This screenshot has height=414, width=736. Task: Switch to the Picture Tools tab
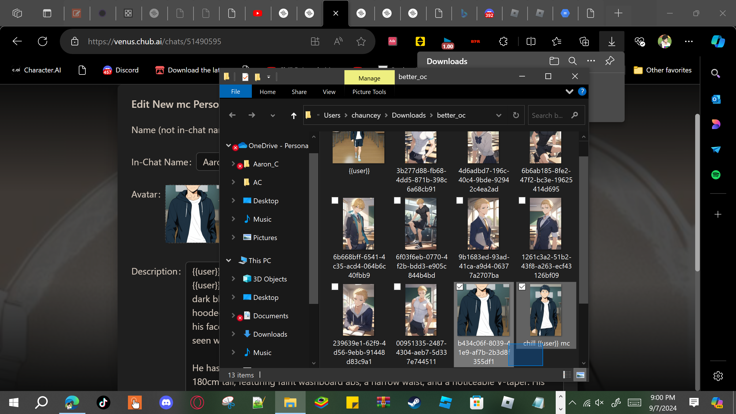[x=369, y=92]
